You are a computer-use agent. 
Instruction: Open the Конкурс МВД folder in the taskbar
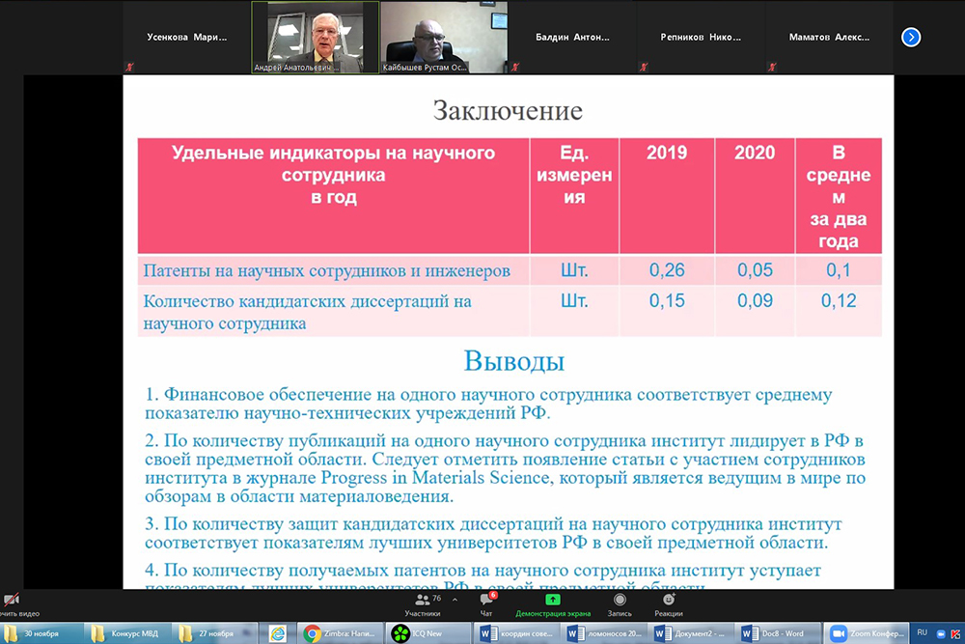(127, 633)
